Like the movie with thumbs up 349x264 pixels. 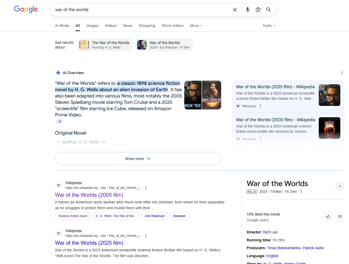pyautogui.click(x=328, y=217)
